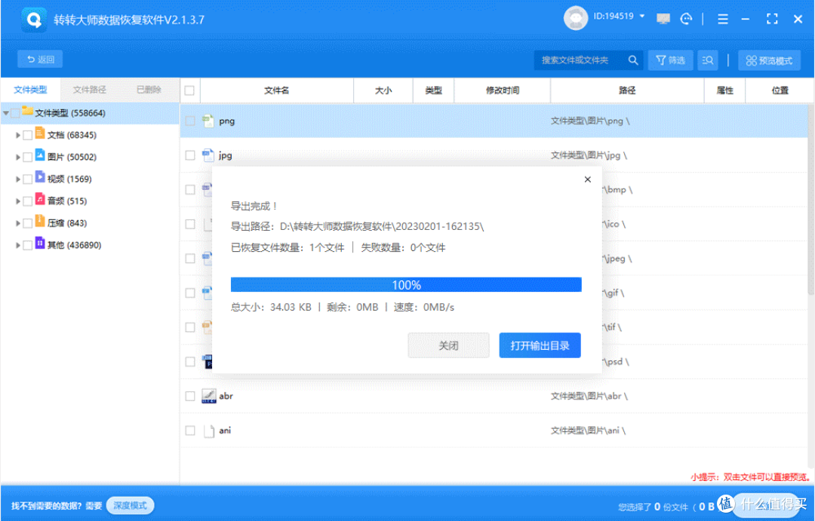Viewport: 815px width, 521px height.
Task: Check the abr row checkbox
Action: tap(190, 396)
